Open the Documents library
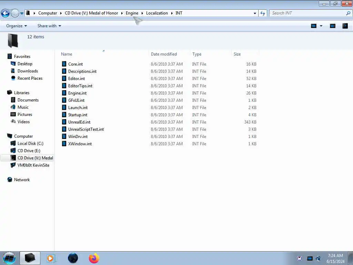 [x=28, y=100]
